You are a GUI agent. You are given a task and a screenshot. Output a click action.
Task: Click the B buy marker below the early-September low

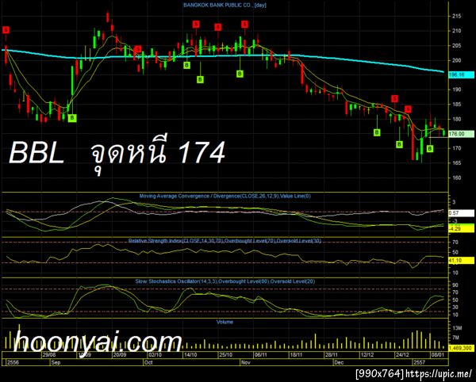tap(72, 117)
